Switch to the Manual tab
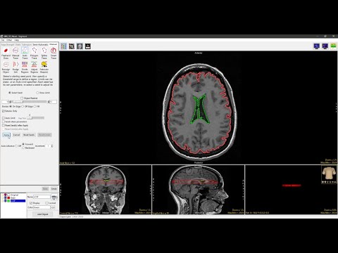Viewport: 338px width, 253px height. (x=53, y=44)
